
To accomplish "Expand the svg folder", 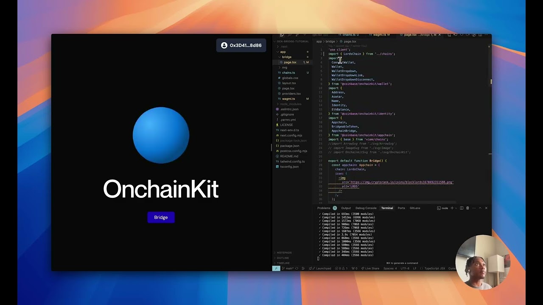I will (285, 67).
